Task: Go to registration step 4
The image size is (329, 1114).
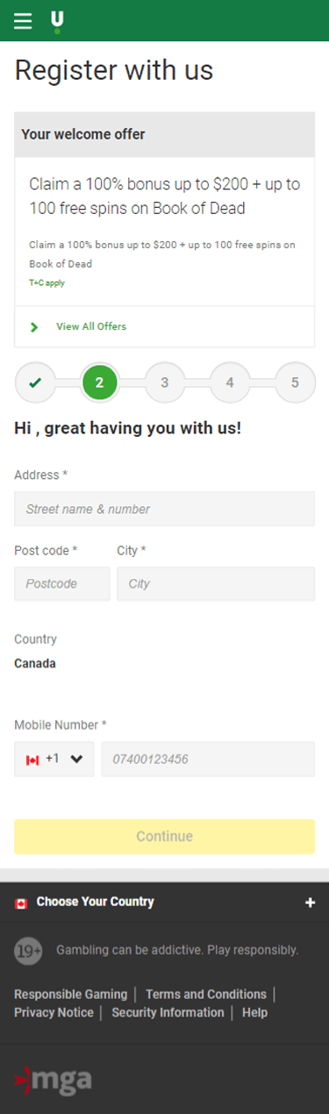Action: (x=230, y=382)
